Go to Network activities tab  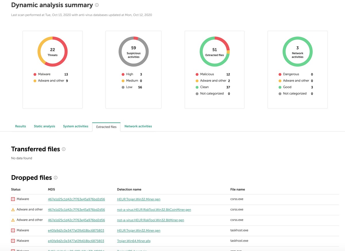tap(138, 126)
